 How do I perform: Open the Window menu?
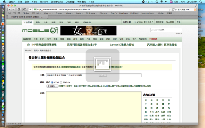click(x=82, y=2)
